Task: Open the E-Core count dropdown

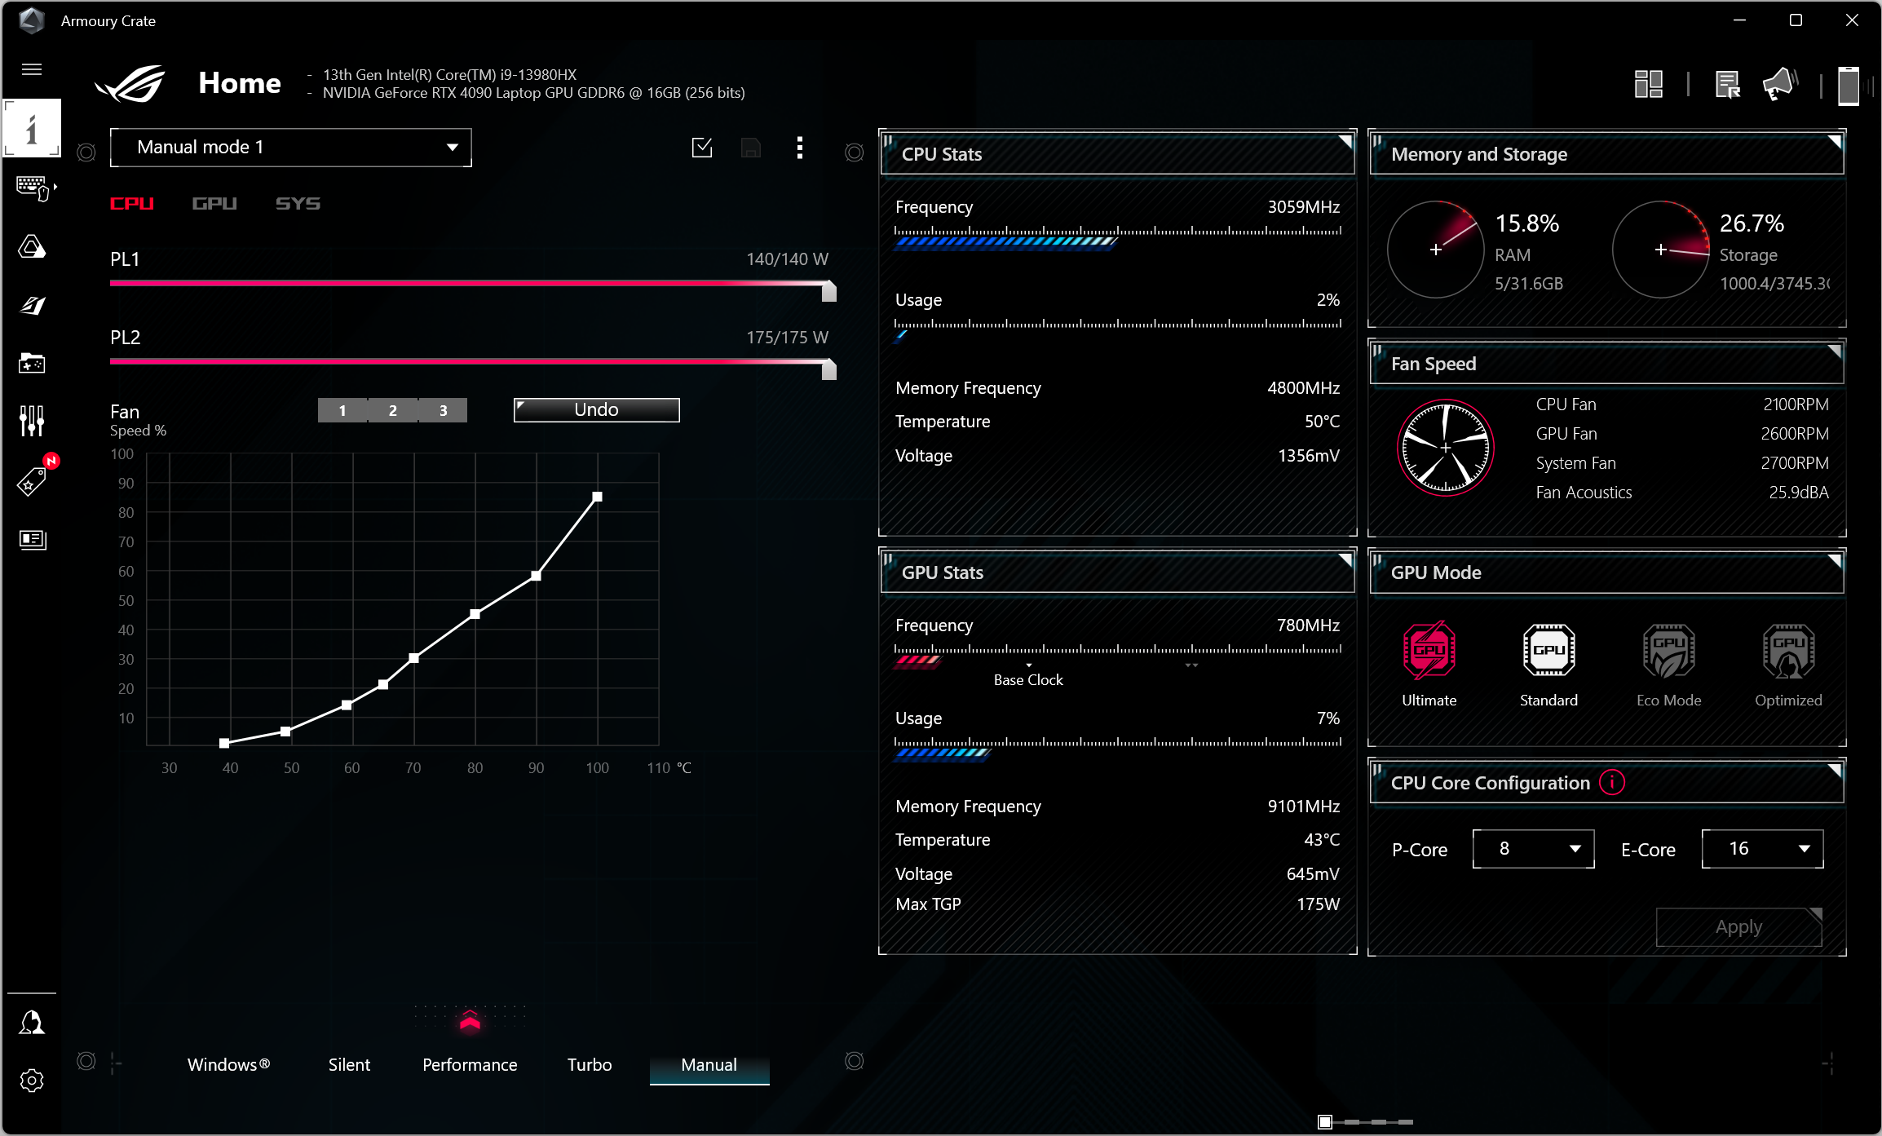Action: (x=1762, y=849)
